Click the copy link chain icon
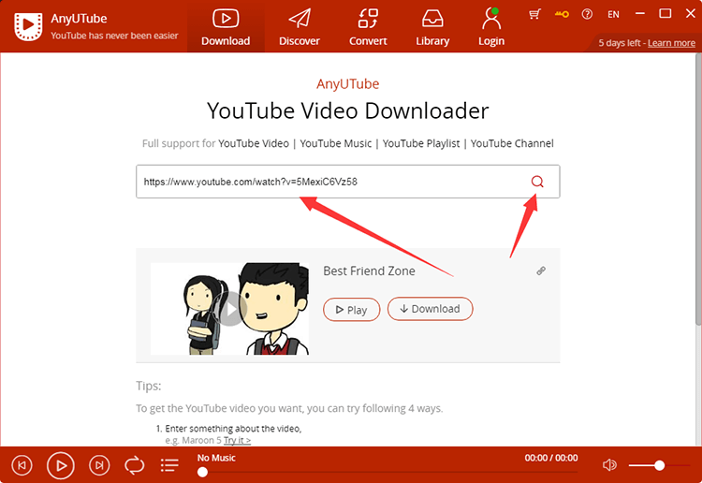The height and width of the screenshot is (483, 702). [x=541, y=271]
